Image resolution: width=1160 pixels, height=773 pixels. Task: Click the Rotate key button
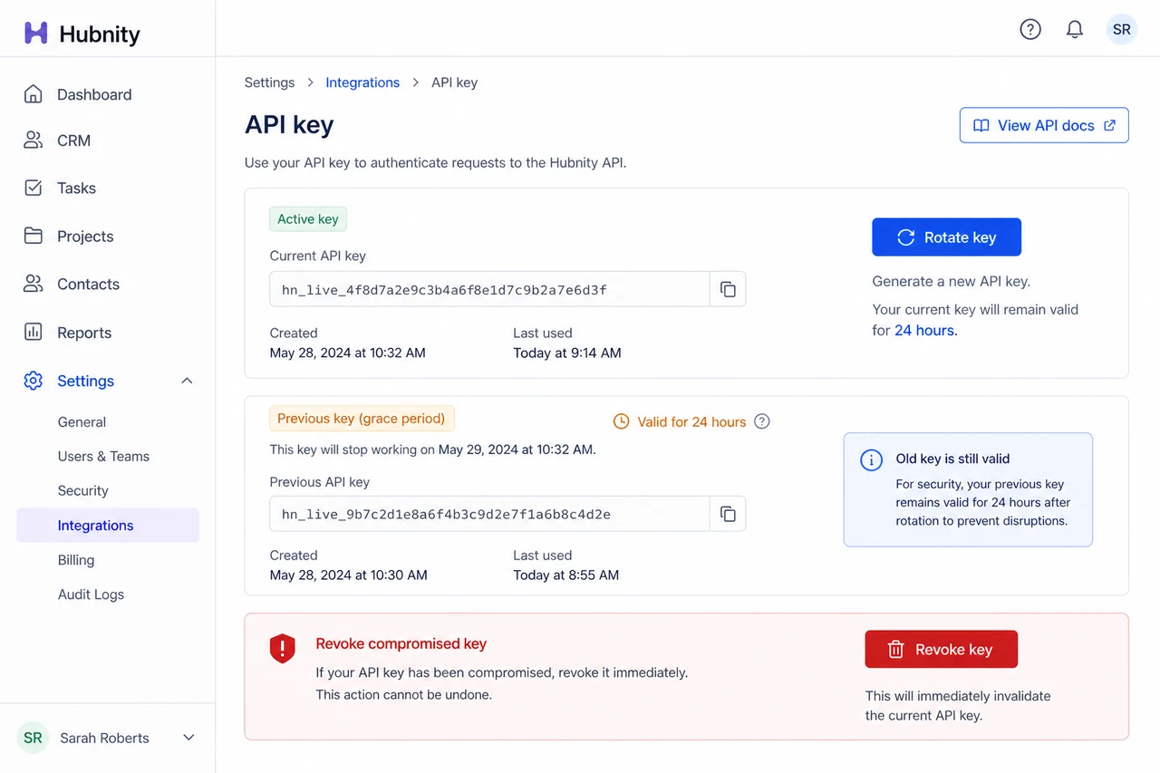click(x=946, y=237)
